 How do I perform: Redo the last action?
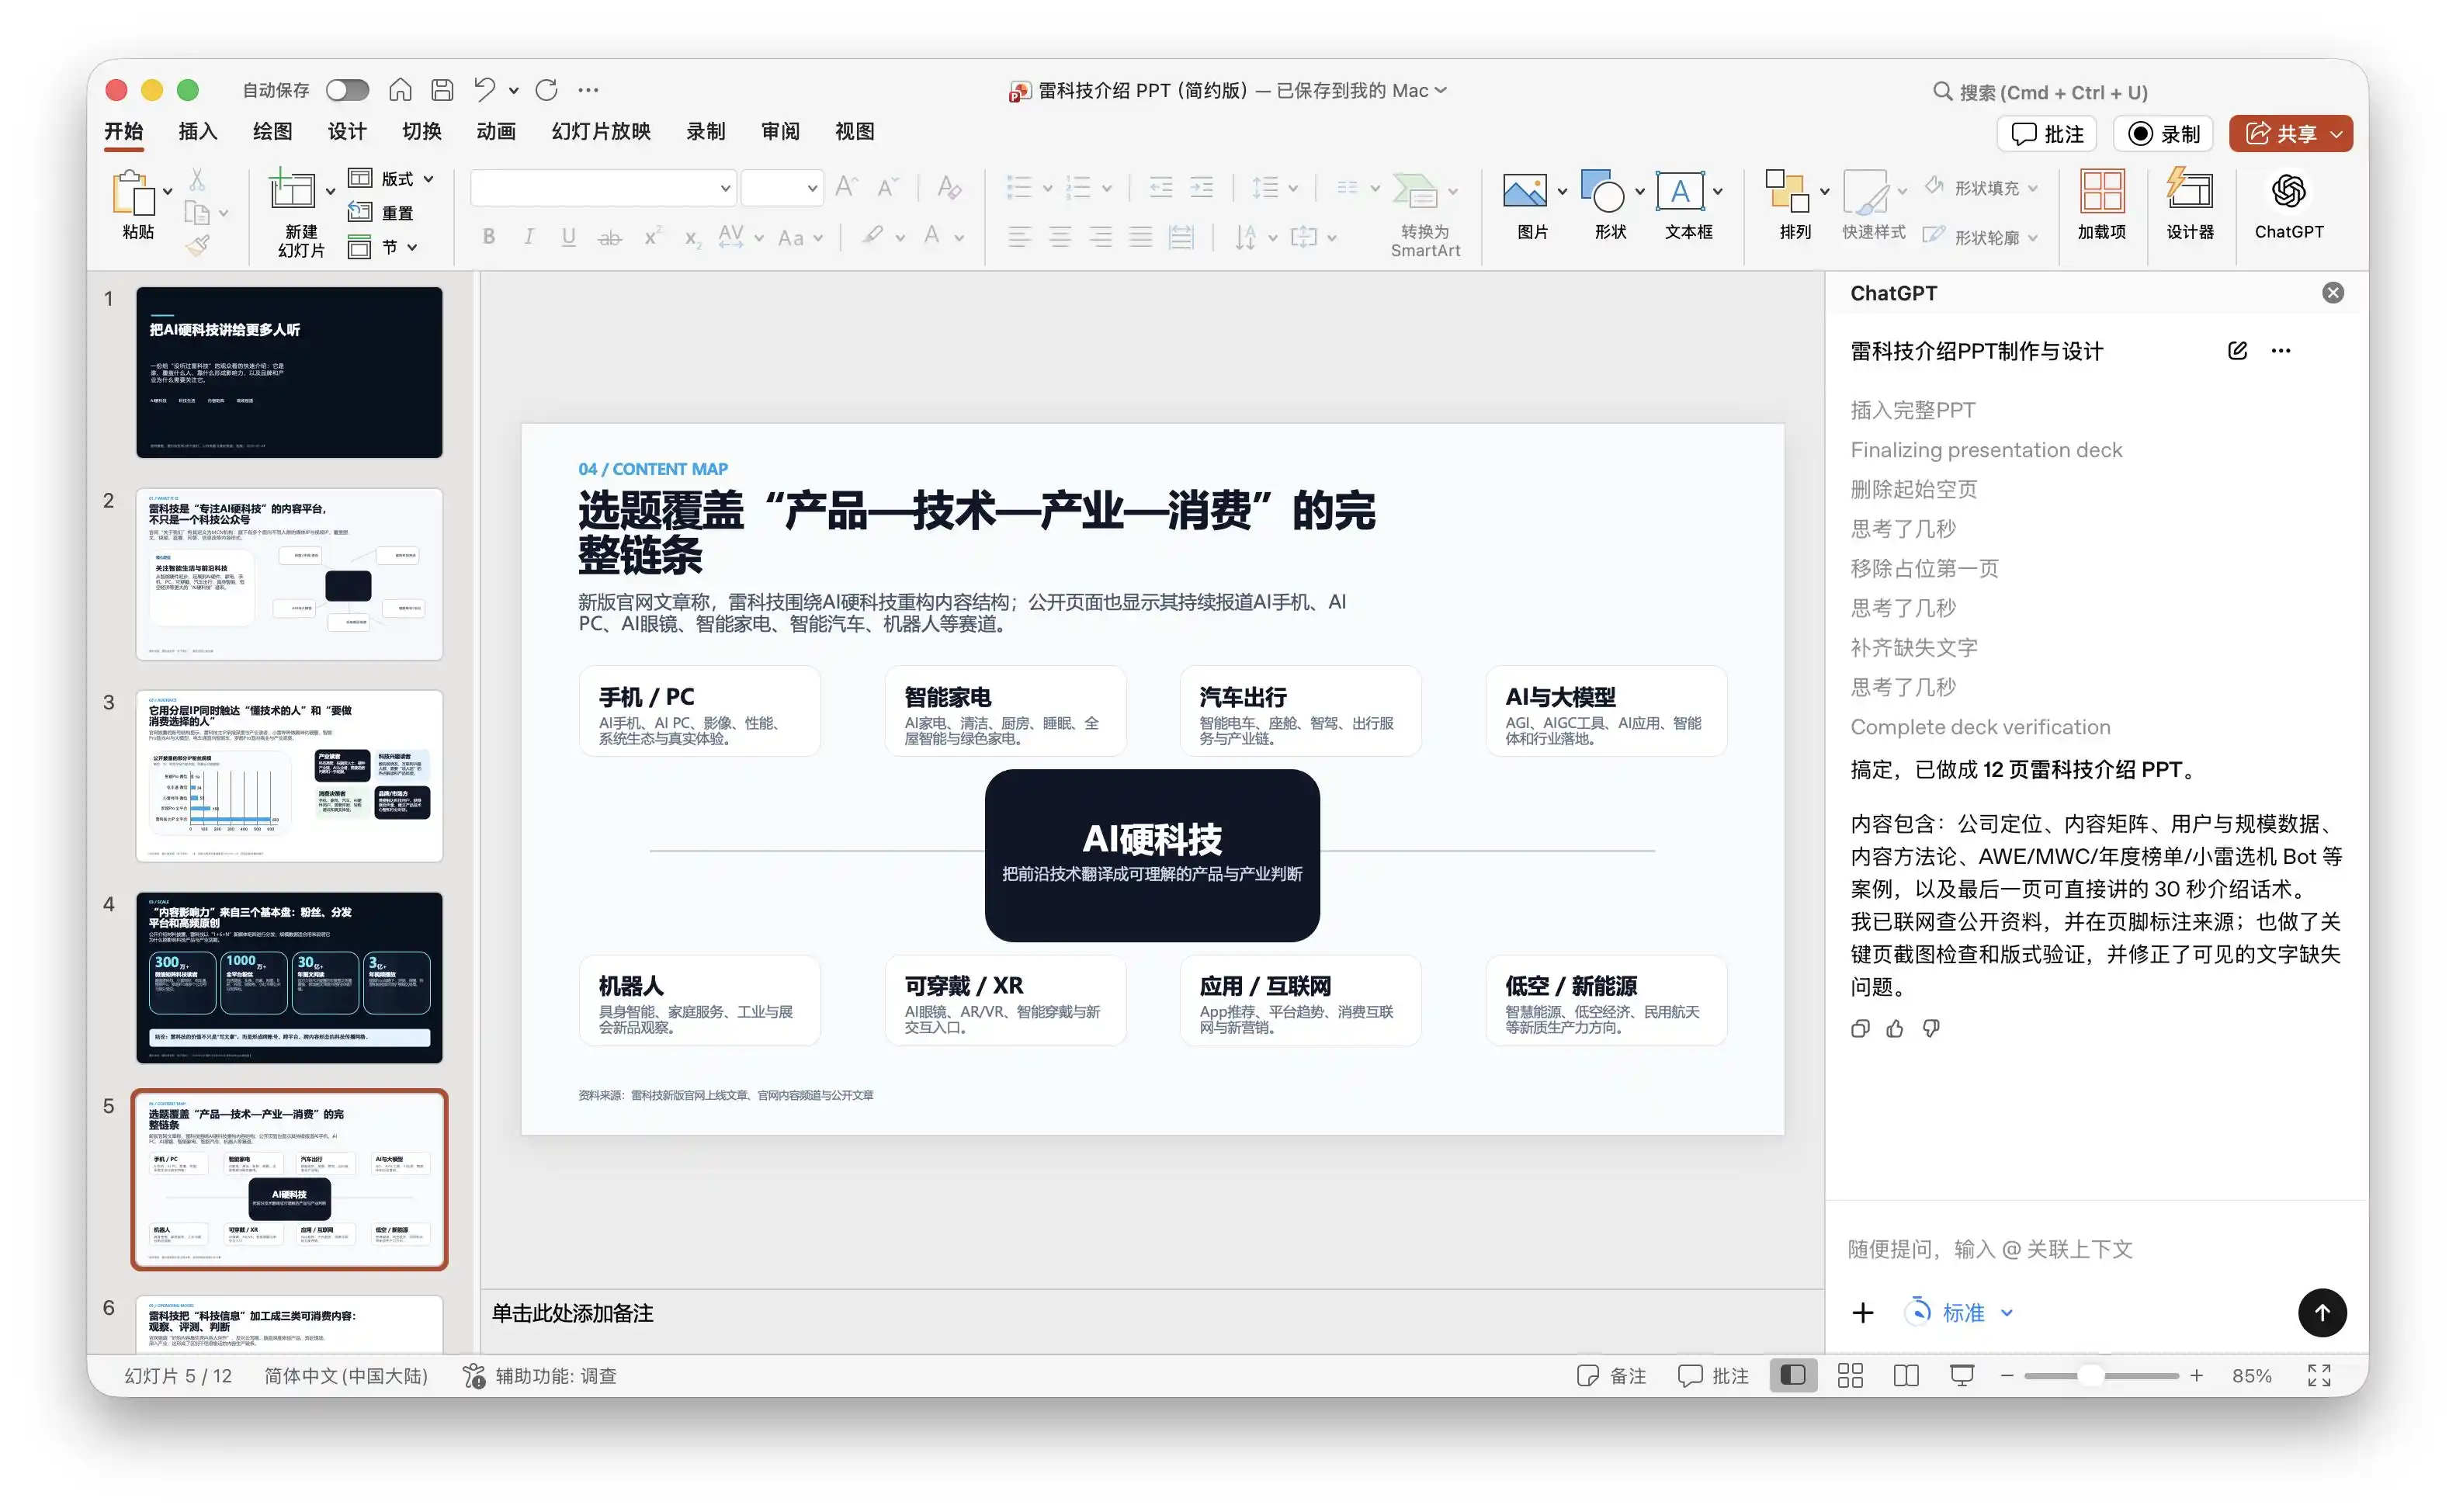coord(547,90)
